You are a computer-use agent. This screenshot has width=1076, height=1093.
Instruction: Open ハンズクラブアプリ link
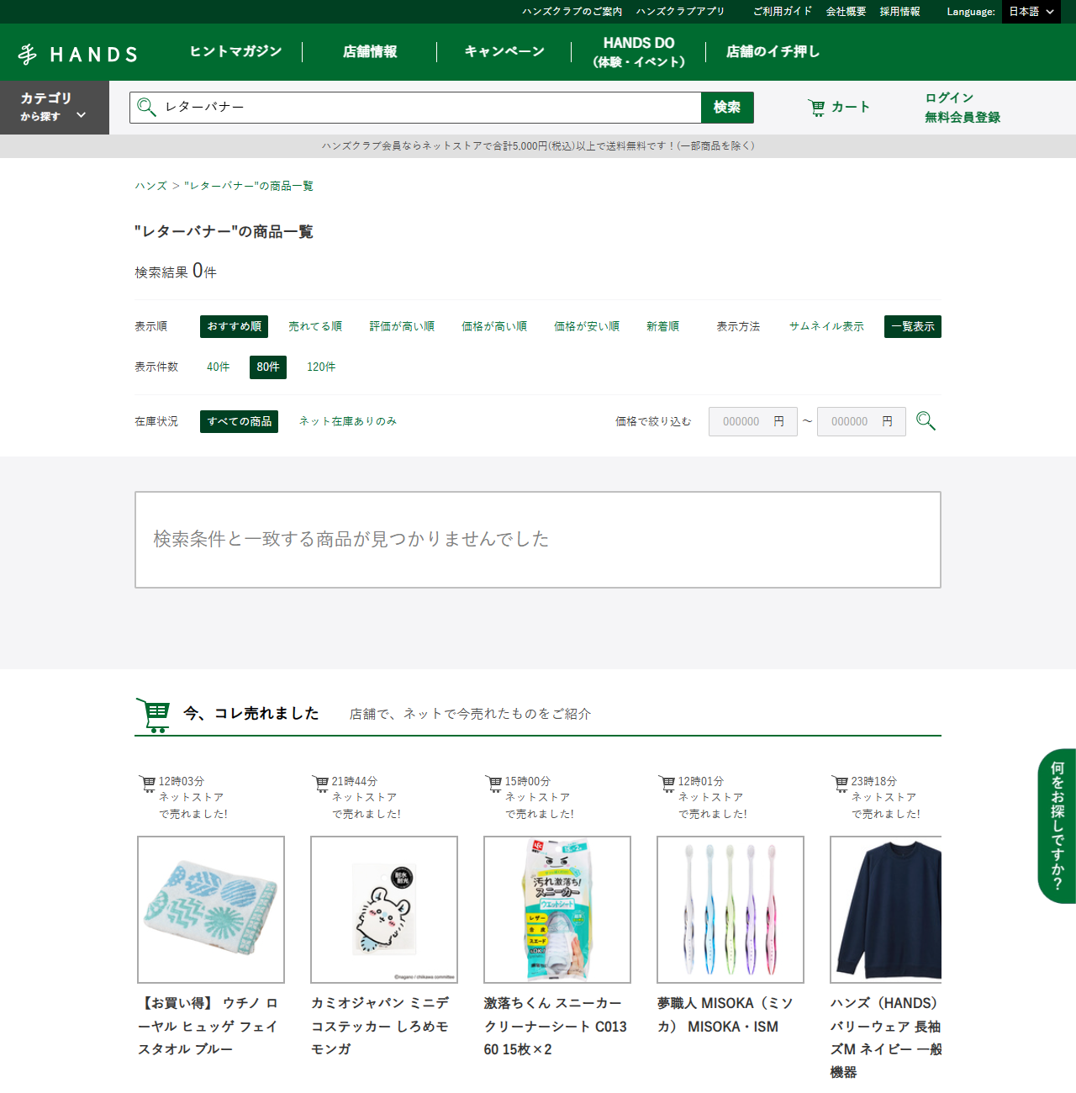point(680,12)
